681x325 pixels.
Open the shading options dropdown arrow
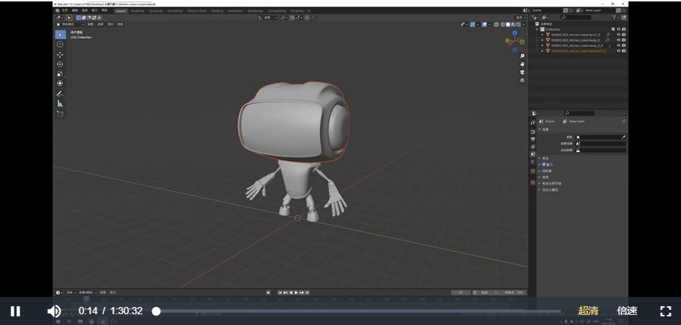click(x=523, y=25)
